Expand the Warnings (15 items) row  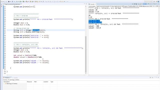[x=4, y=83]
